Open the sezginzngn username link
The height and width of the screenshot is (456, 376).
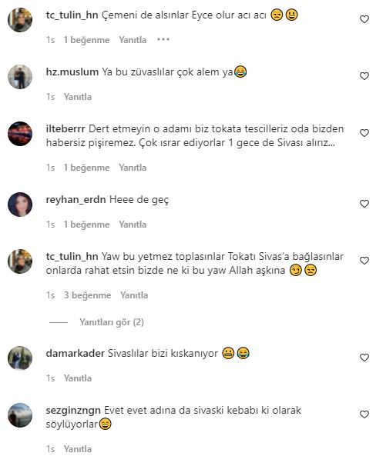tap(73, 411)
